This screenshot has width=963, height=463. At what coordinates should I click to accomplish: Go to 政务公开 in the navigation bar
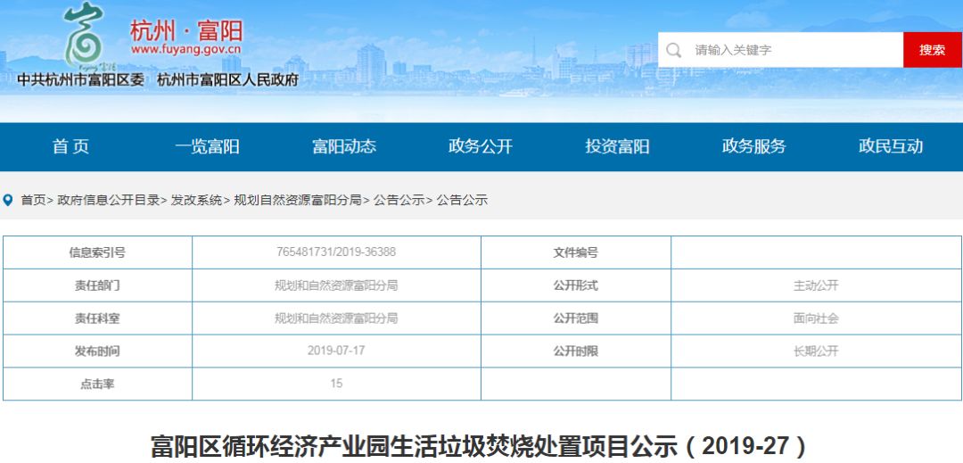(481, 147)
